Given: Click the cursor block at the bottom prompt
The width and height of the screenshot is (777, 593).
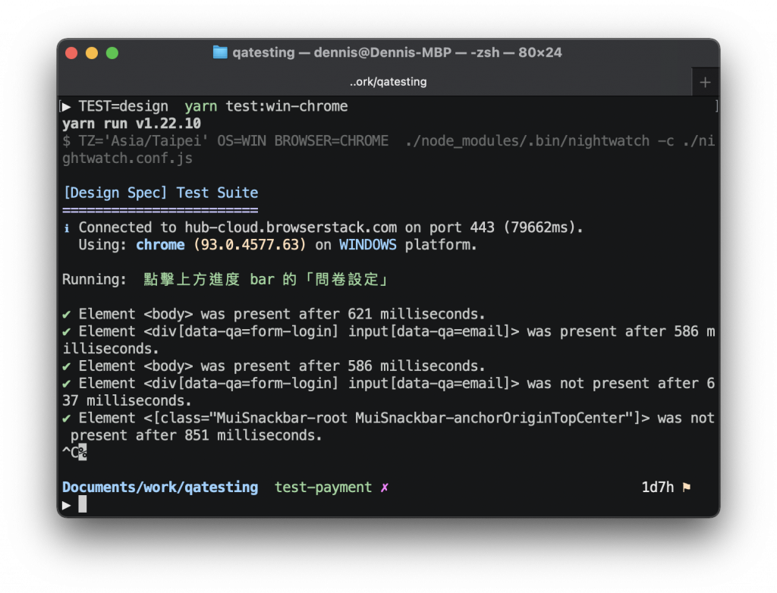Looking at the screenshot, I should tap(83, 504).
